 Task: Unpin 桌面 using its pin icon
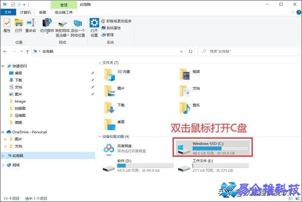coord(93,73)
